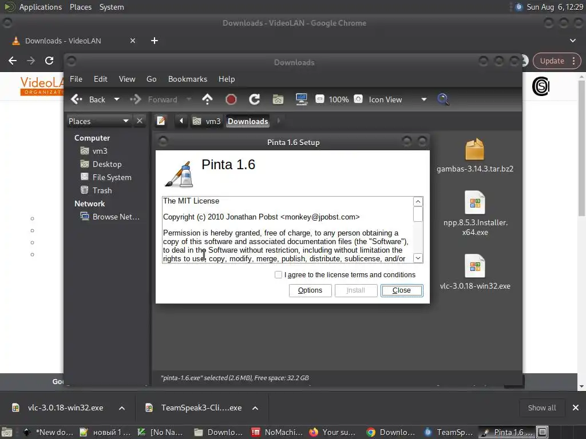Click Show all downloads in Chrome
The width and height of the screenshot is (586, 439).
[x=542, y=408]
